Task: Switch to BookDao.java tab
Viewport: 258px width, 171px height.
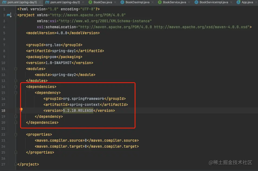Action: 103,2
